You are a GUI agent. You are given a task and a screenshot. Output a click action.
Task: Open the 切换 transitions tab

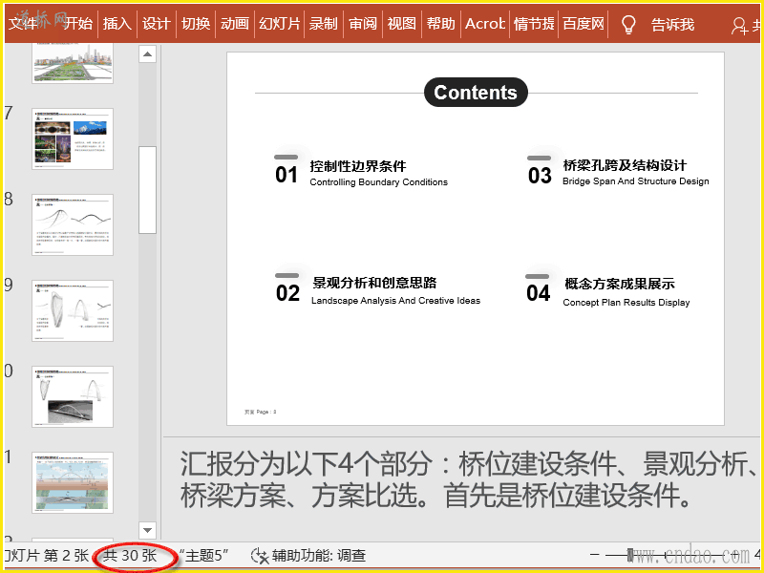click(196, 23)
